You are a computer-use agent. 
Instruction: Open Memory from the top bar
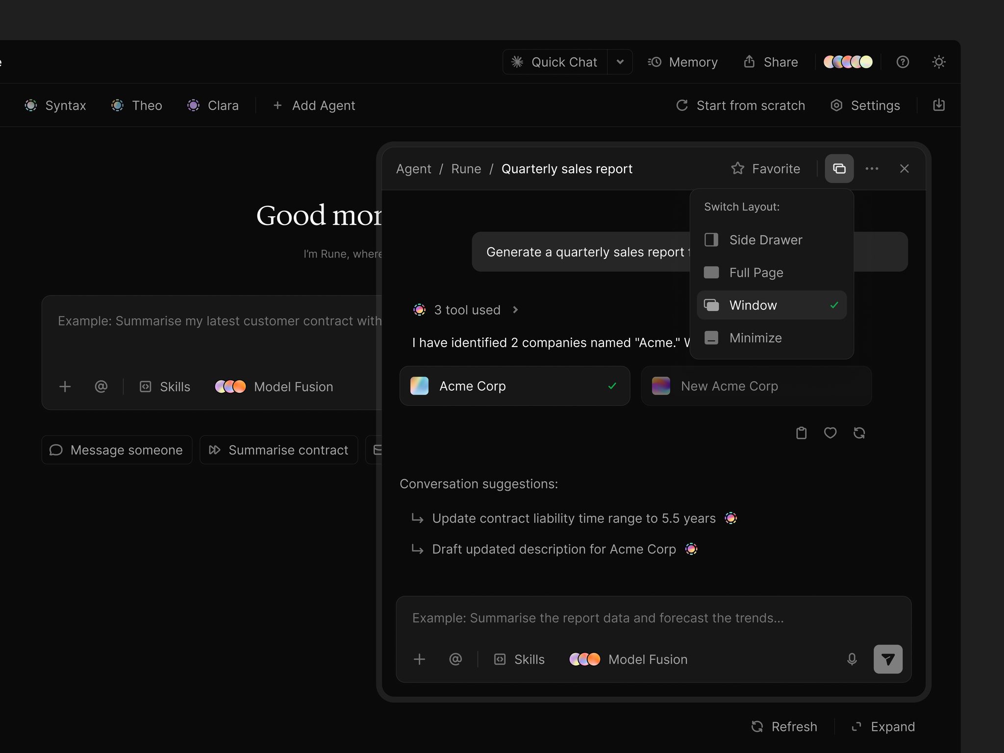point(683,62)
